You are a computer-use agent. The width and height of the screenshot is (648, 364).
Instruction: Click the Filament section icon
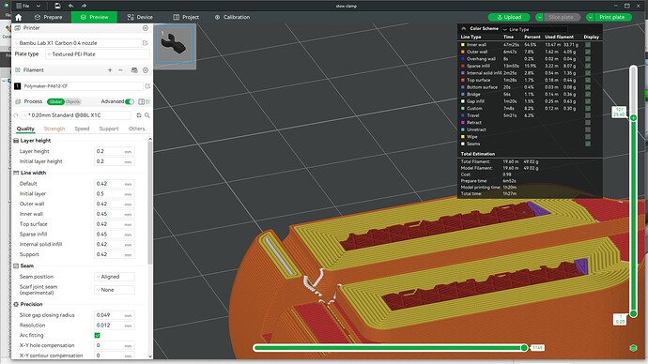point(17,70)
